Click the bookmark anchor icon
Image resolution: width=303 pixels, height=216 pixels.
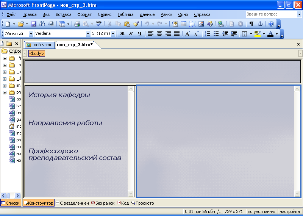(260, 24)
